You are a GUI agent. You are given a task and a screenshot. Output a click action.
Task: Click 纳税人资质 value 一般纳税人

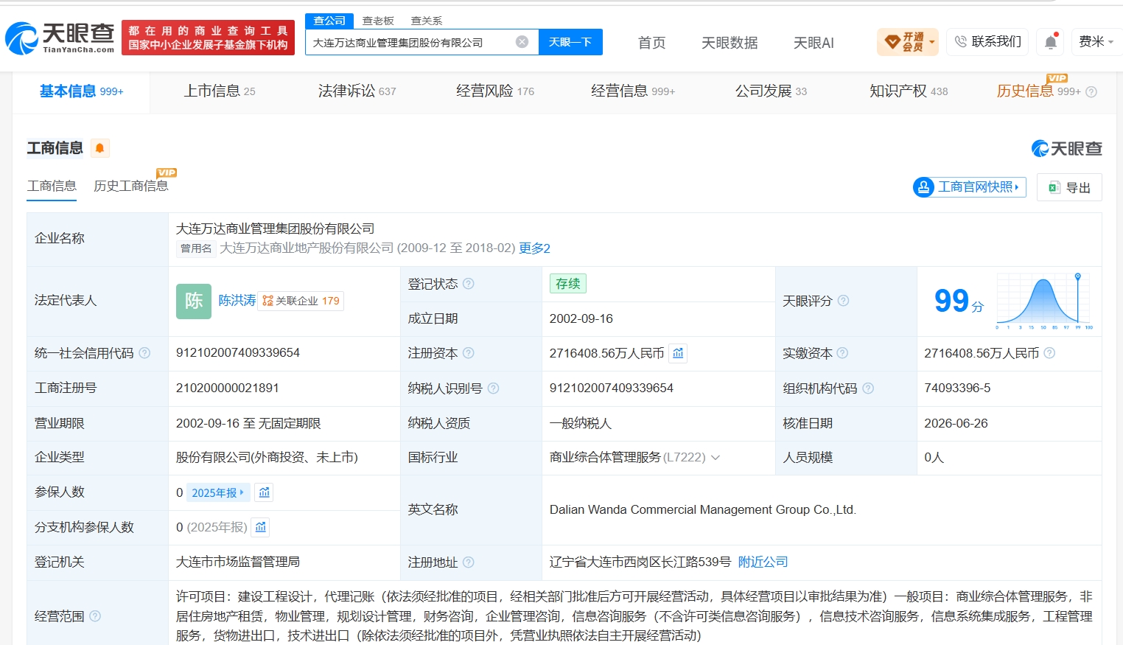coord(581,424)
